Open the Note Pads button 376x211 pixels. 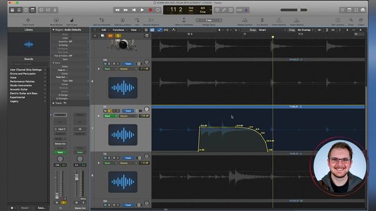pos(350,10)
